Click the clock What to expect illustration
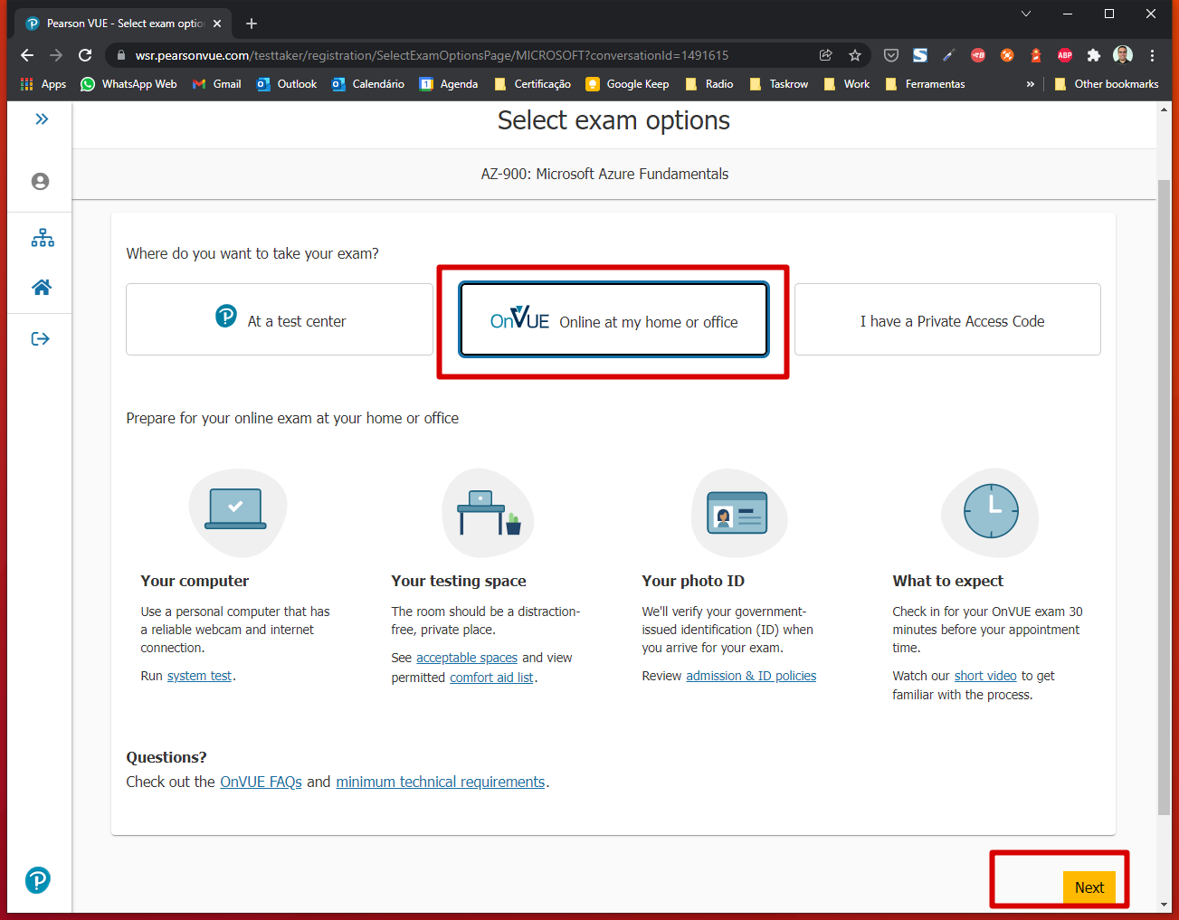The image size is (1179, 920). (x=990, y=512)
